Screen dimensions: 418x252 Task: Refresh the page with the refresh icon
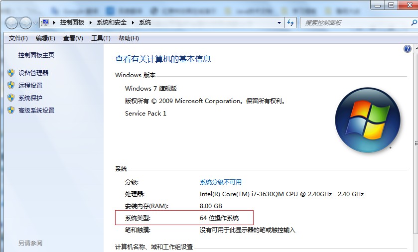[x=290, y=22]
